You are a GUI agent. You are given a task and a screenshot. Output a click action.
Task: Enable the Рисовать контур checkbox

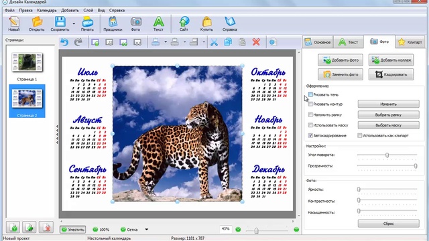[310, 104]
